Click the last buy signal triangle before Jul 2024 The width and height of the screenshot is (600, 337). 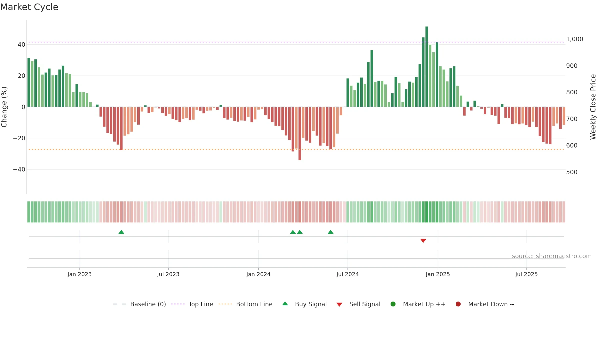tap(330, 232)
